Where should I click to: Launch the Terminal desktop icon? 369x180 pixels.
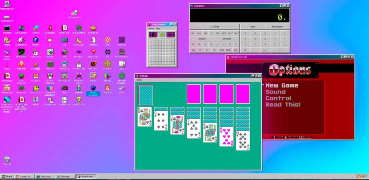tap(7, 28)
